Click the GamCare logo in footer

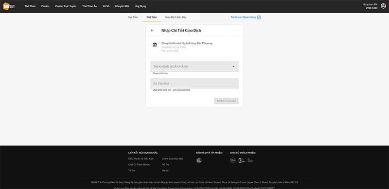pyautogui.click(x=241, y=160)
